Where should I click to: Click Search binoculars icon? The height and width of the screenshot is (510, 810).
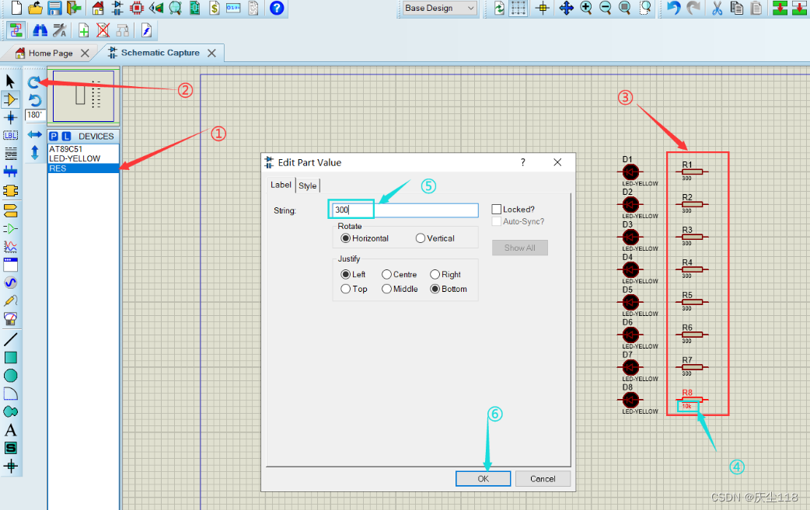[x=40, y=30]
